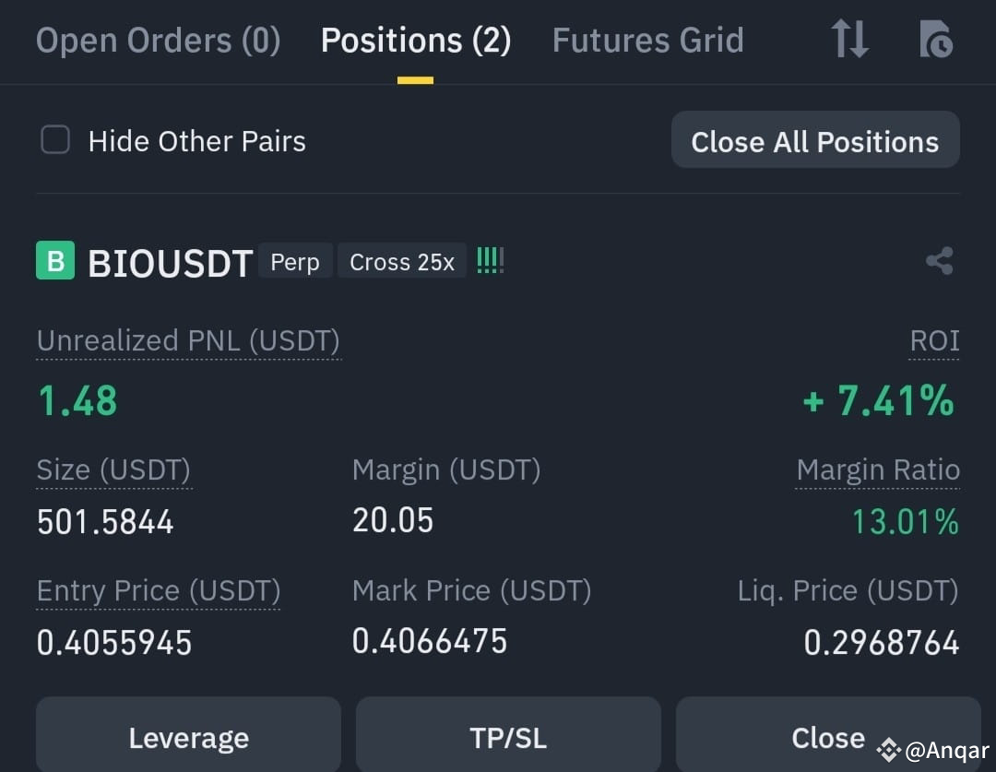The image size is (996, 772).
Task: Tap the Perp contract type tag
Action: click(295, 261)
